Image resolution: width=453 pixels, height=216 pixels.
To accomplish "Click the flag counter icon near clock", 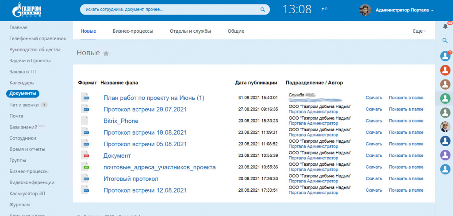I will (324, 9).
